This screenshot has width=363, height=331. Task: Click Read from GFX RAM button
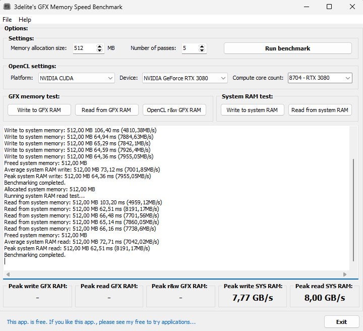[x=106, y=110]
